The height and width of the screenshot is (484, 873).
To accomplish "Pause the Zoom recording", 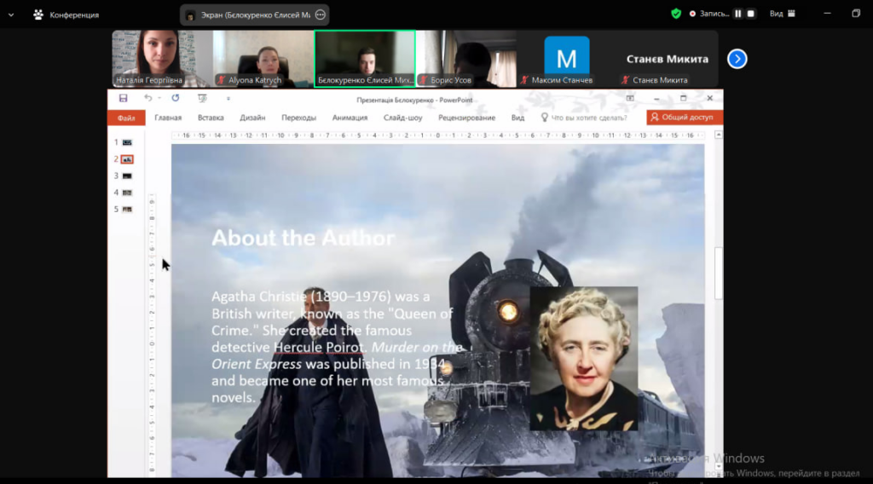I will 738,14.
